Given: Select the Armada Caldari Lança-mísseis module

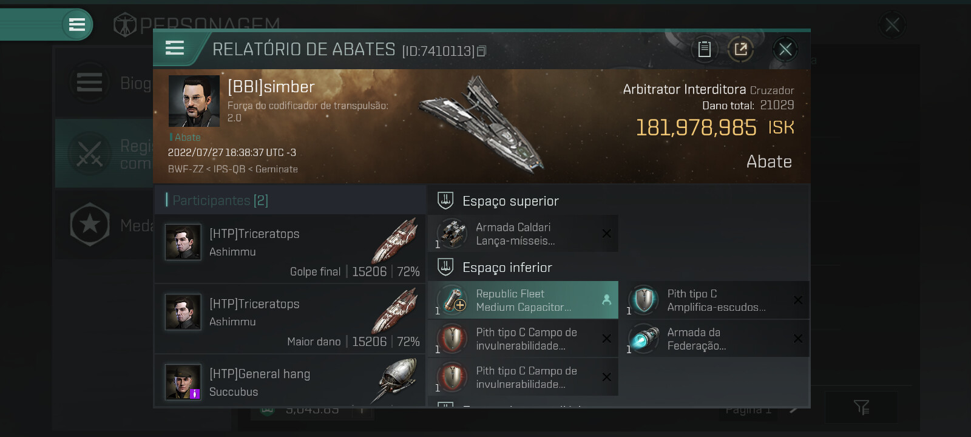Looking at the screenshot, I should [523, 234].
